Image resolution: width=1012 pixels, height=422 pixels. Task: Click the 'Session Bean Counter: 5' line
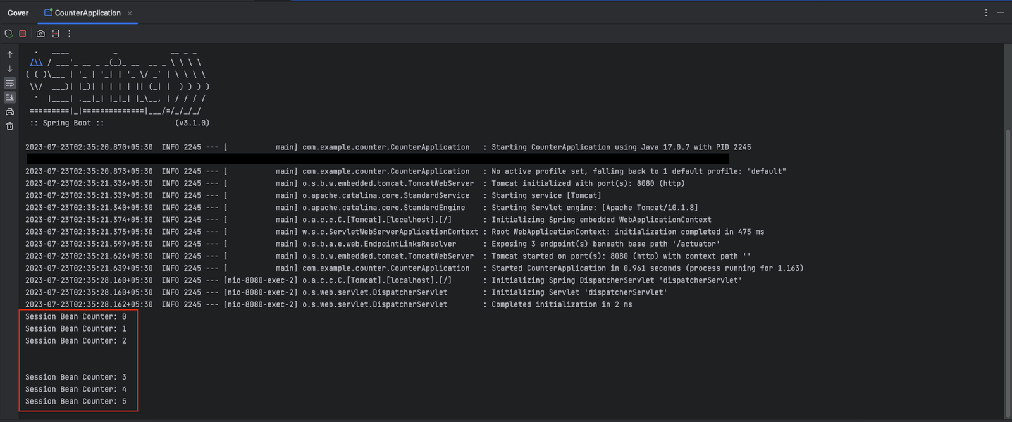pos(76,401)
